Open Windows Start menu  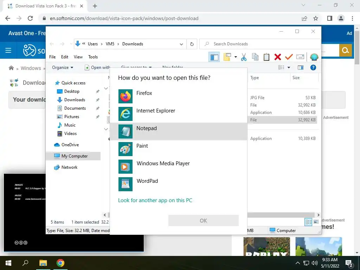[8, 263]
